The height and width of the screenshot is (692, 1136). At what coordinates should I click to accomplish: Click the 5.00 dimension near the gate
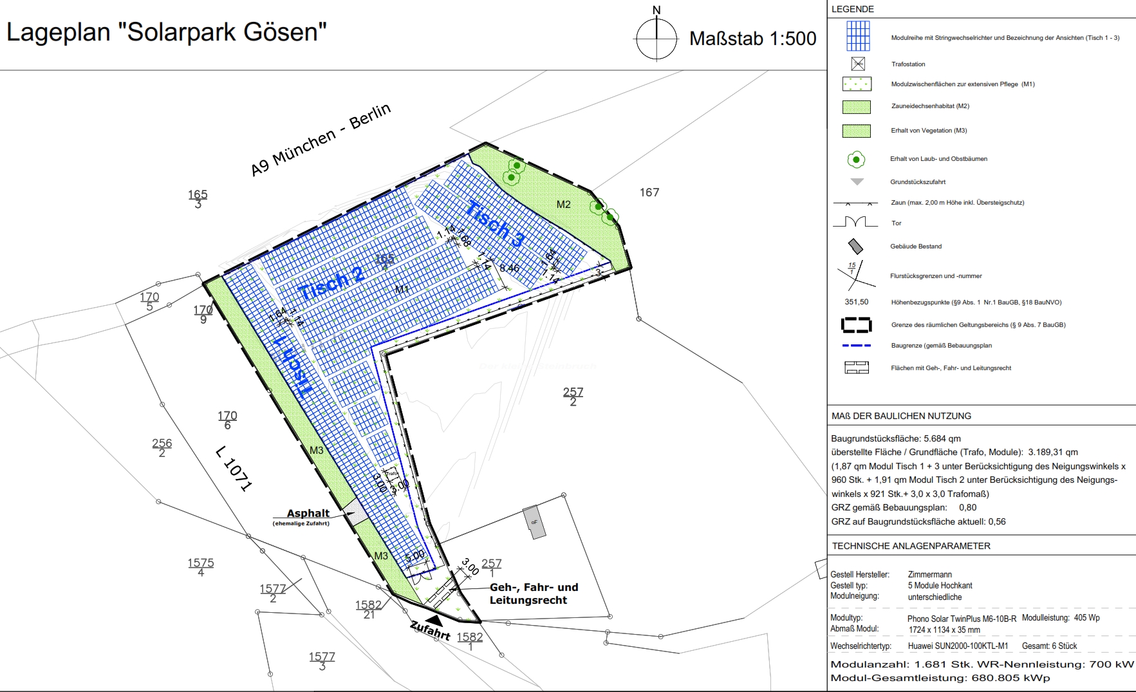tap(415, 556)
